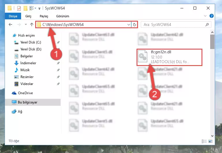Screen dimensions: 222x153
Task: Switch to the Görünüm ribbon tab
Action: coord(63,16)
